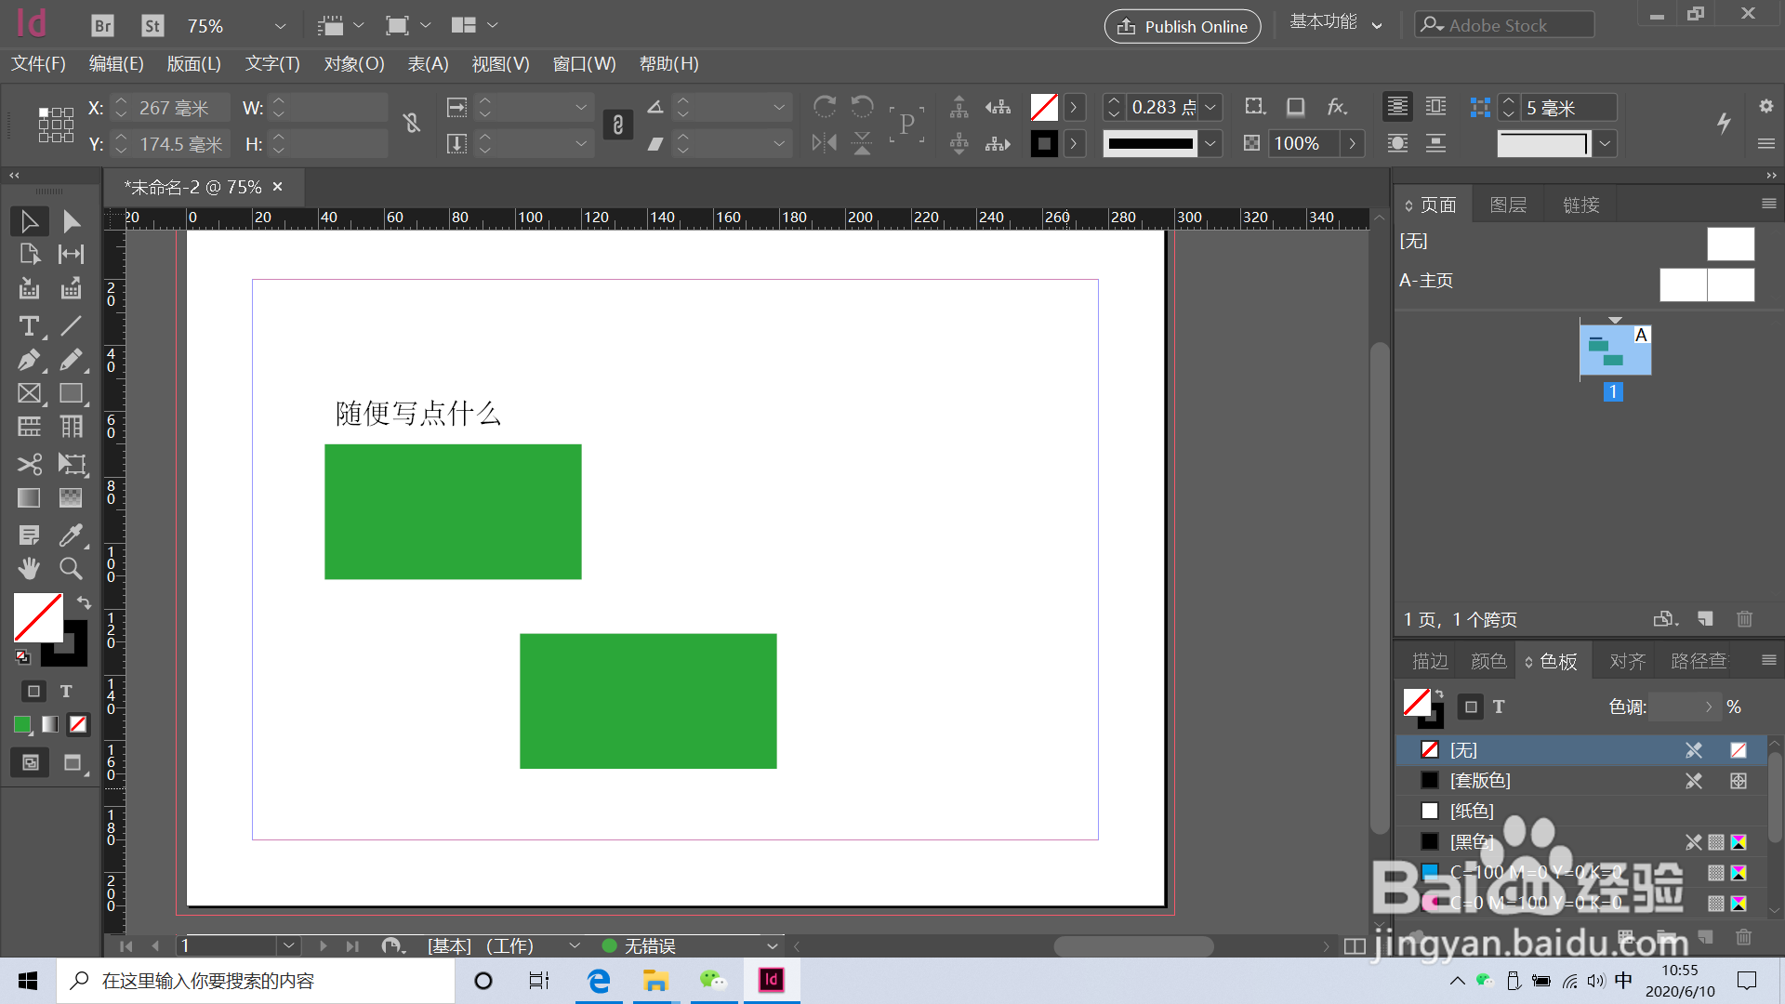This screenshot has width=1785, height=1004.
Task: Open the 窗口(W) menu
Action: (584, 64)
